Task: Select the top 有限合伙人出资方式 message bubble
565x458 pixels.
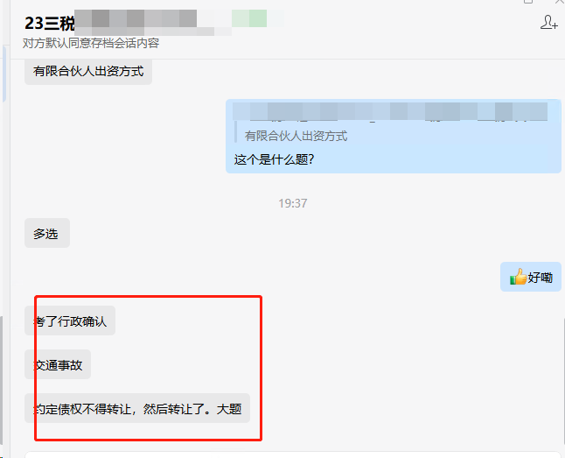Action: (x=88, y=71)
